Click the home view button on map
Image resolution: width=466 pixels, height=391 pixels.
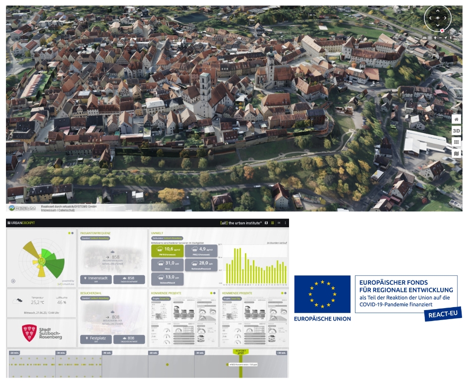click(x=456, y=120)
